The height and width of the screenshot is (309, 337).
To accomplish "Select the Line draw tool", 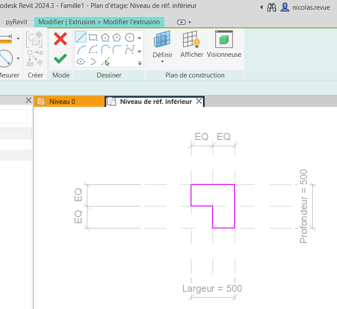I will [x=81, y=37].
